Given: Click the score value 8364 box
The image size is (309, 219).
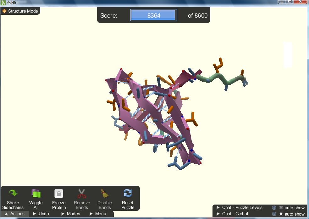Looking at the screenshot, I should tap(154, 15).
